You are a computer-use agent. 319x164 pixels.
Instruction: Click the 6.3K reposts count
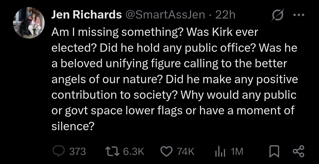click(x=133, y=151)
